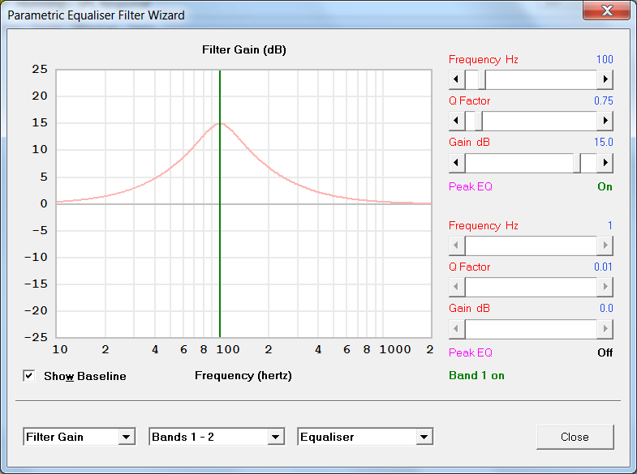The image size is (637, 474).
Task: Click band 1 Gain dB slider thumb
Action: click(577, 163)
